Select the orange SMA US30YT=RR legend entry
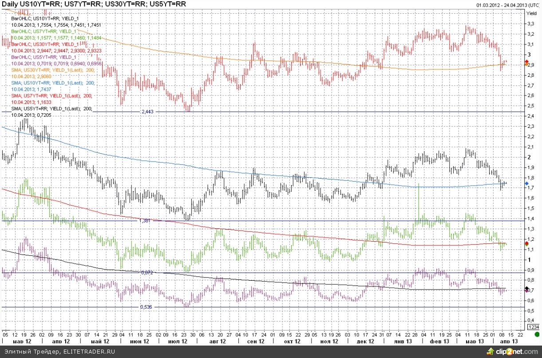This screenshot has height=358, width=542. 51,70
